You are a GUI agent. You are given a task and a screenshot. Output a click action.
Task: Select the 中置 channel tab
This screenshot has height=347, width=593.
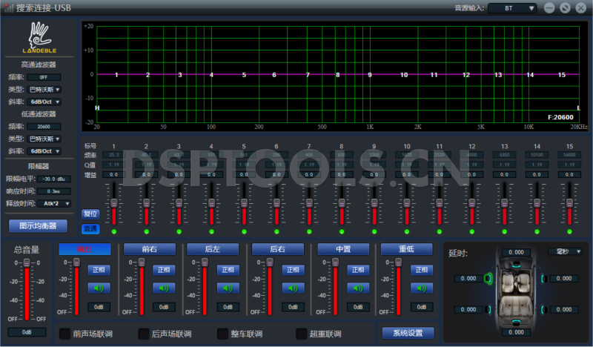click(x=343, y=249)
